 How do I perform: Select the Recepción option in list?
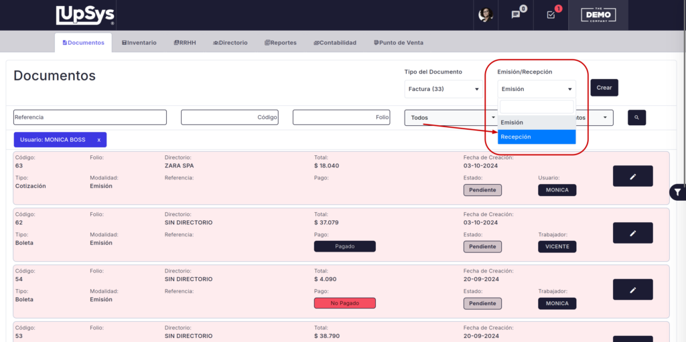(x=537, y=137)
